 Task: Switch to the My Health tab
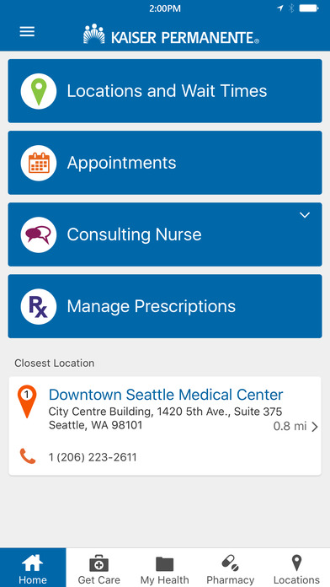coord(165,568)
